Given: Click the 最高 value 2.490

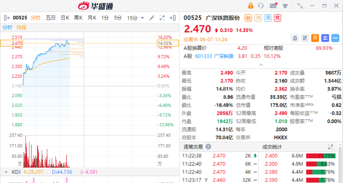Looking at the screenshot, I should [x=227, y=73].
